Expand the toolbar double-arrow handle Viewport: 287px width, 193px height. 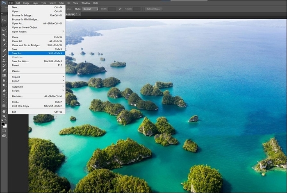[x=2, y=14]
